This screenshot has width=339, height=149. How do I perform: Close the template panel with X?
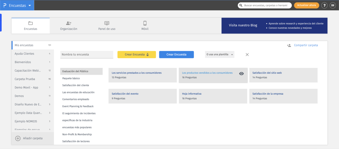pos(247,54)
